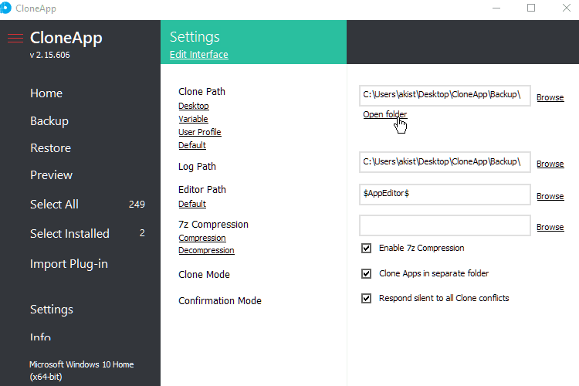The width and height of the screenshot is (579, 386).
Task: Toggle Enable 7z Compression checkbox
Action: (x=366, y=249)
